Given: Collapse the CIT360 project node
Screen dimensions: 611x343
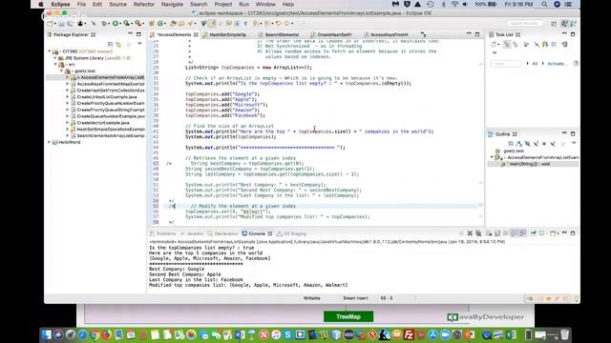Looking at the screenshot, I should point(49,51).
